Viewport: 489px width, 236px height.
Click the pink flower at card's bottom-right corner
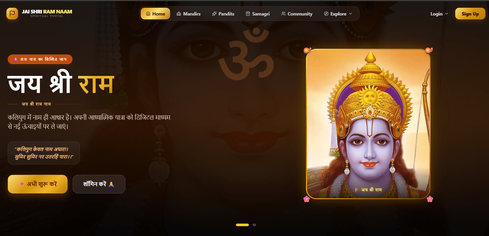click(x=430, y=199)
